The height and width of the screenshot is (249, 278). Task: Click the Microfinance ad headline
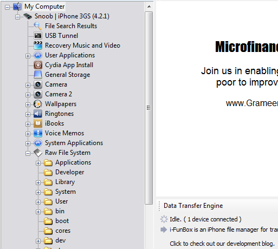pyautogui.click(x=247, y=47)
